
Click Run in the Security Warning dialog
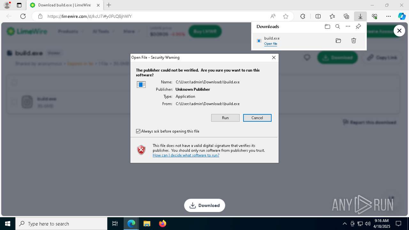point(225,118)
